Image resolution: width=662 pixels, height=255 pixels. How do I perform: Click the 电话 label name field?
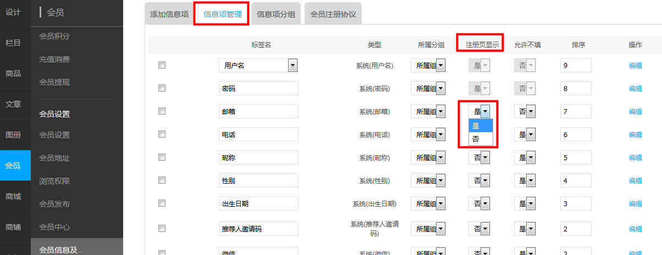coord(258,134)
